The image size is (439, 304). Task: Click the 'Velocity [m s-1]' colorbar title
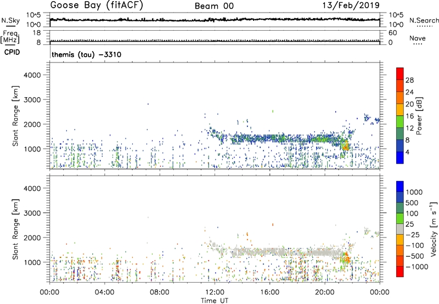click(x=434, y=229)
